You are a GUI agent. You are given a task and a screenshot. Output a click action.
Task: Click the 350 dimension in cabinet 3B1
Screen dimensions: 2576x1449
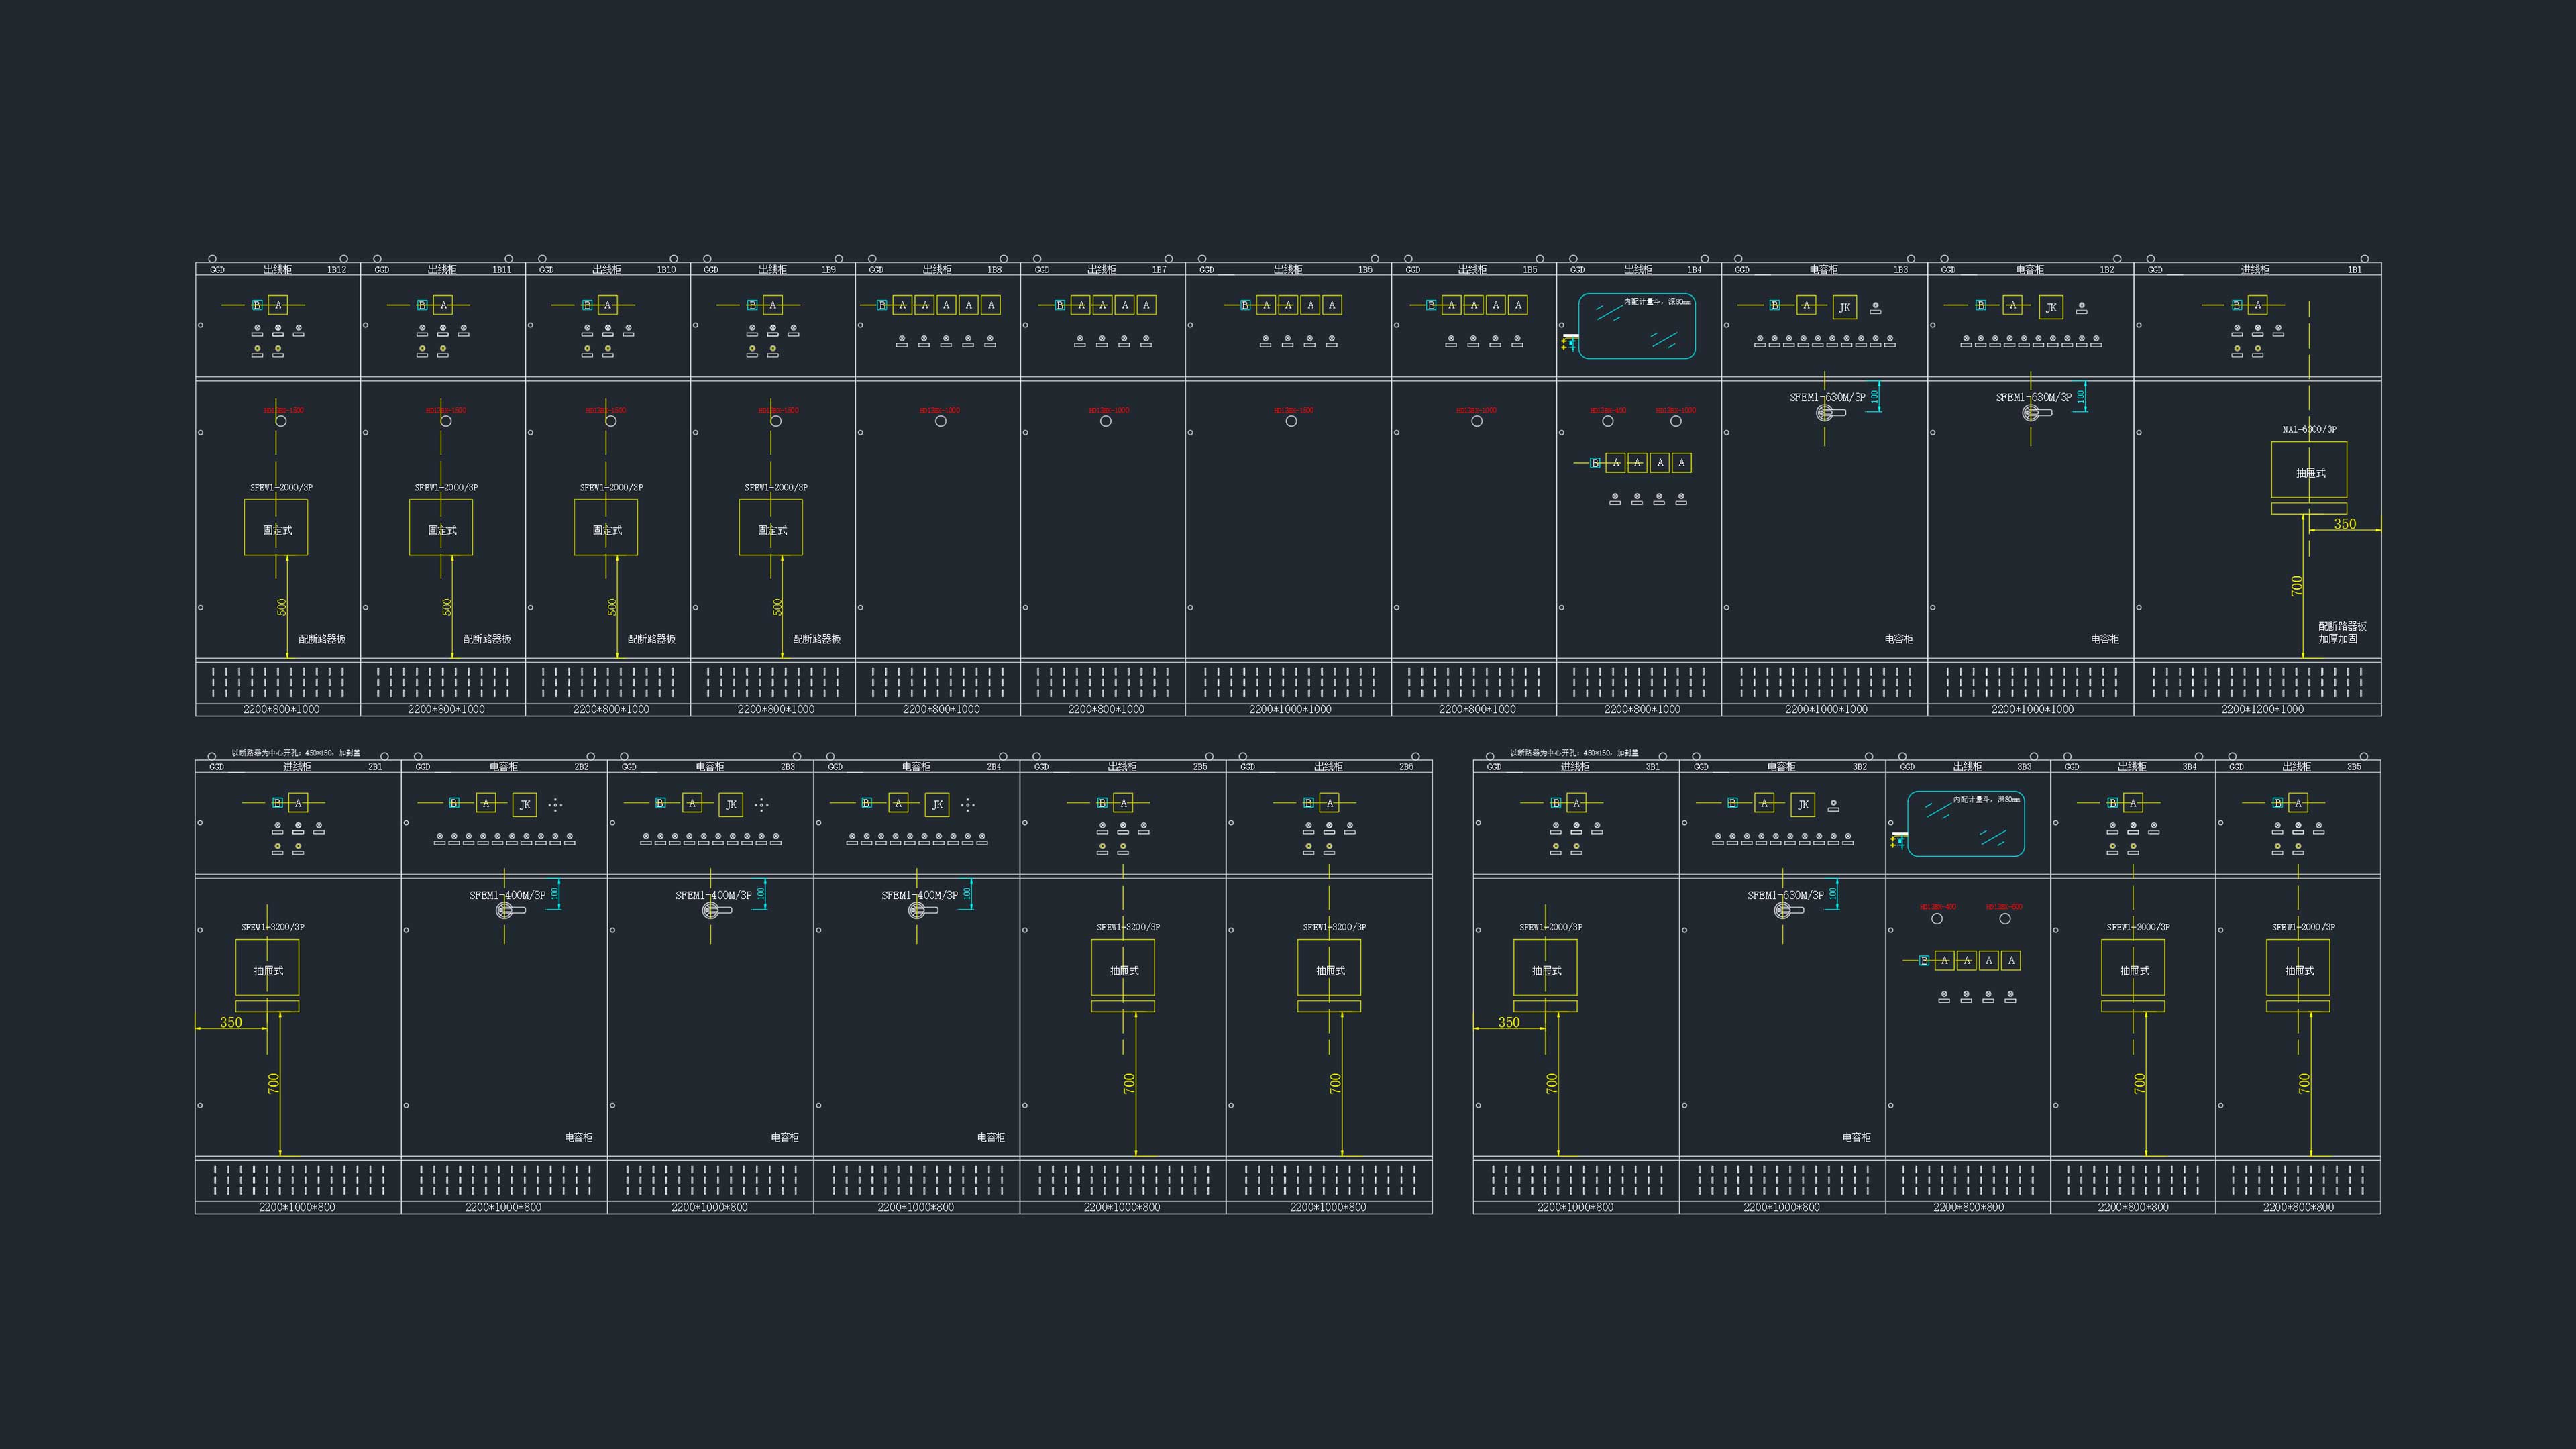point(1508,1022)
